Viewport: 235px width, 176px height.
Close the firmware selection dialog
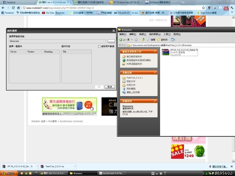pos(113,31)
